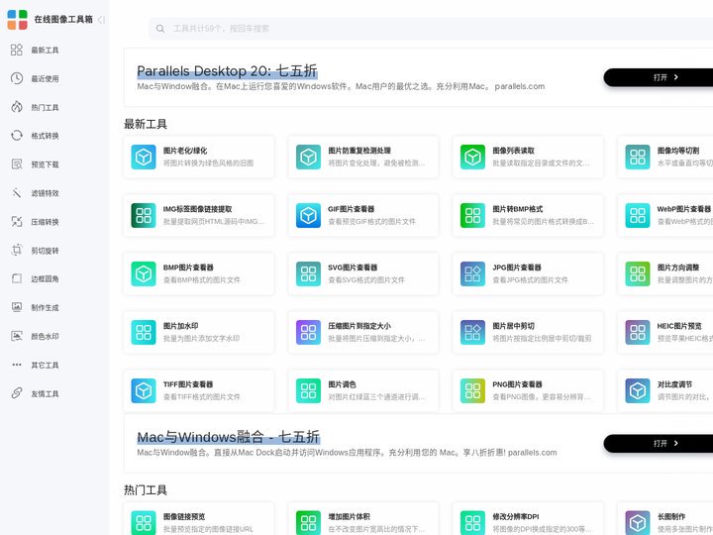The width and height of the screenshot is (713, 535).
Task: Open the GIF图片查看器 tool icon
Action: [308, 215]
